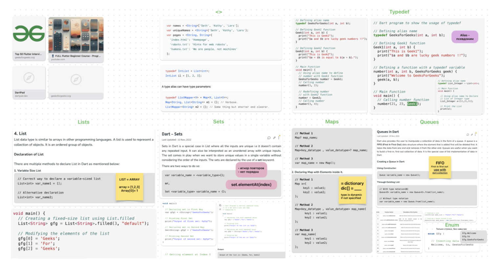Viewport: 499px width, 273px height.
Task: Click the geeksforgeeks.org caption on the untitled card
Action: [x=61, y=96]
